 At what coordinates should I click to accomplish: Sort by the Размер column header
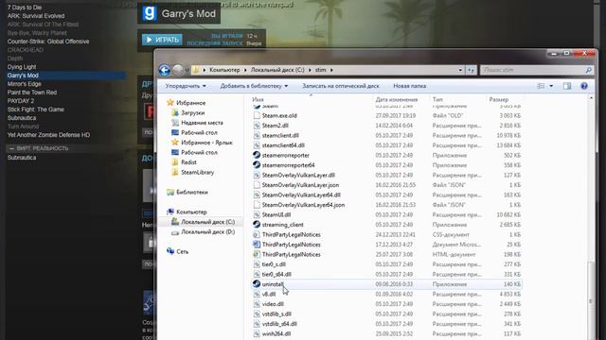(499, 99)
